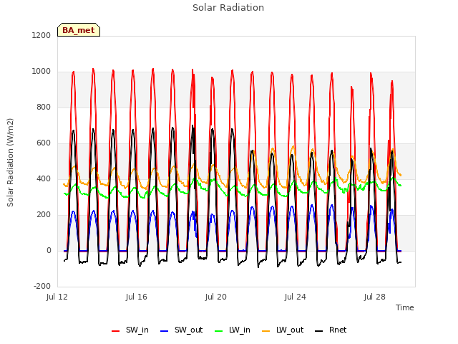Viewport: 458px width, 344px height.
Task: Click the red SW_in legend color marker
Action: coord(116,331)
